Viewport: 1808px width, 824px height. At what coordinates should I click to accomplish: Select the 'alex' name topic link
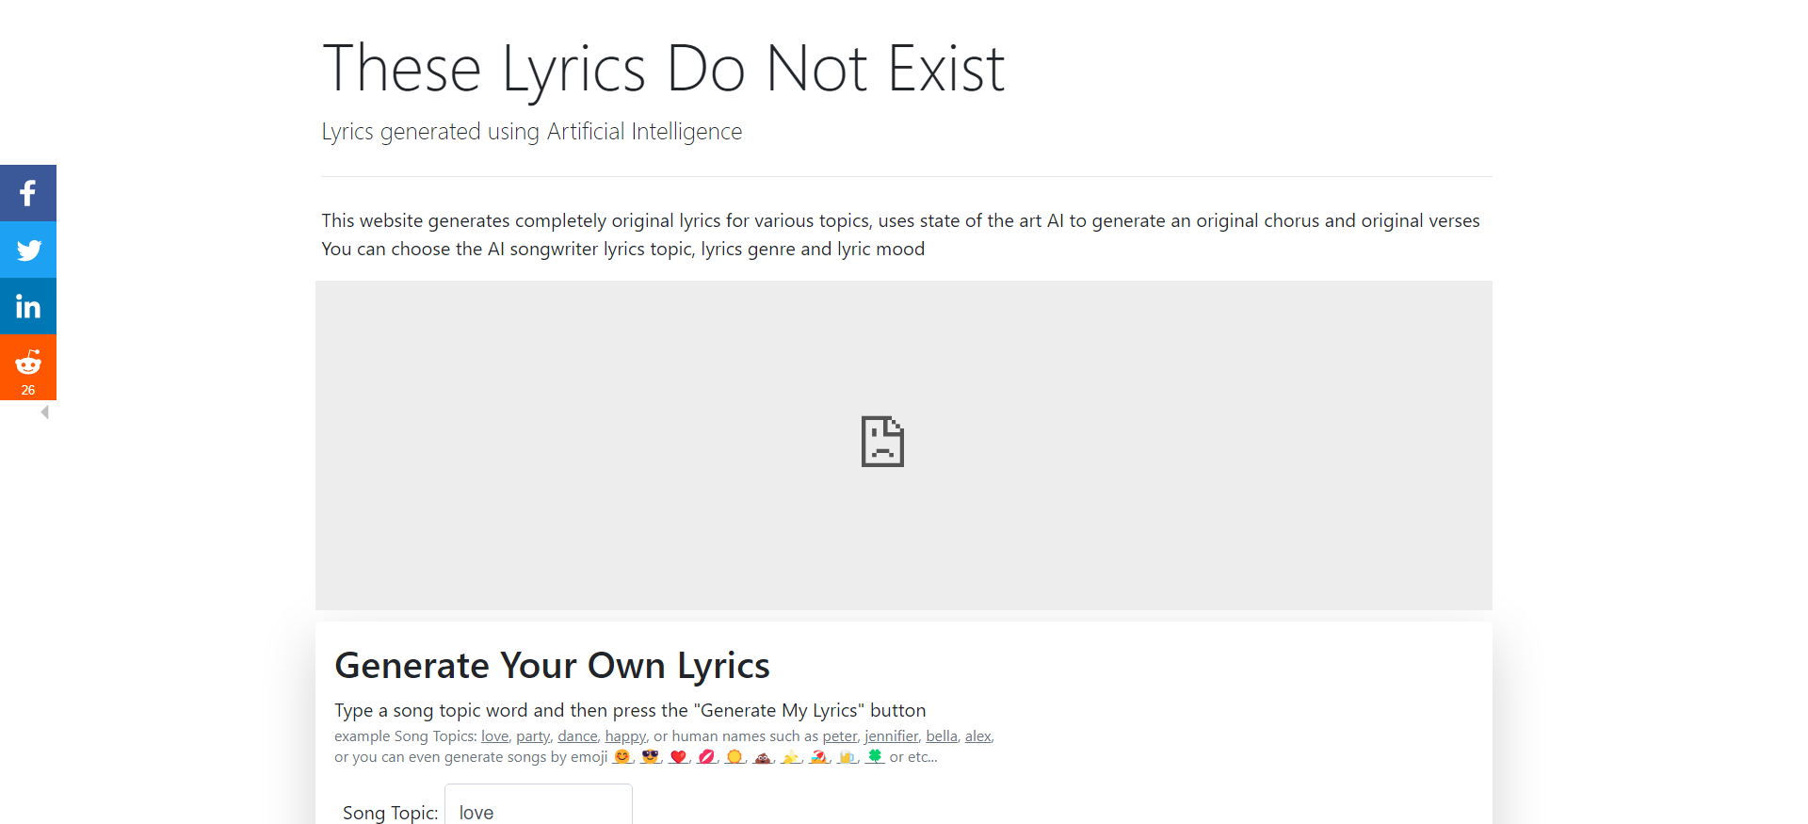(977, 736)
